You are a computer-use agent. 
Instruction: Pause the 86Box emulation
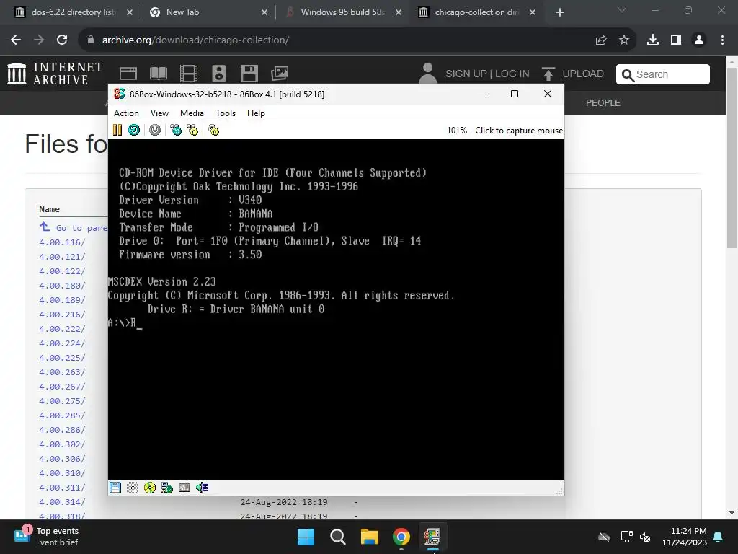(117, 130)
